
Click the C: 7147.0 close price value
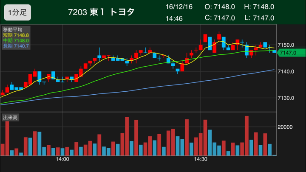[220, 18]
